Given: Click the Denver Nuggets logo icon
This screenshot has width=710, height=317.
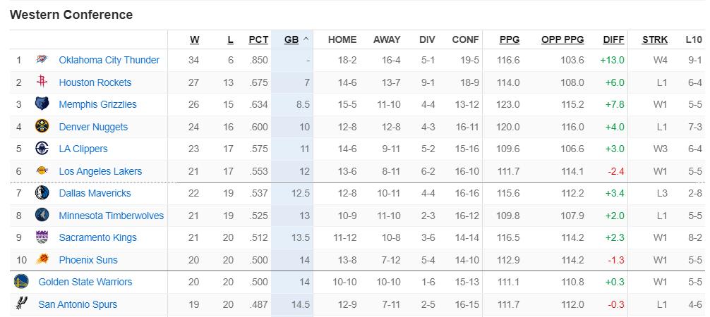Looking at the screenshot, I should click(x=42, y=127).
